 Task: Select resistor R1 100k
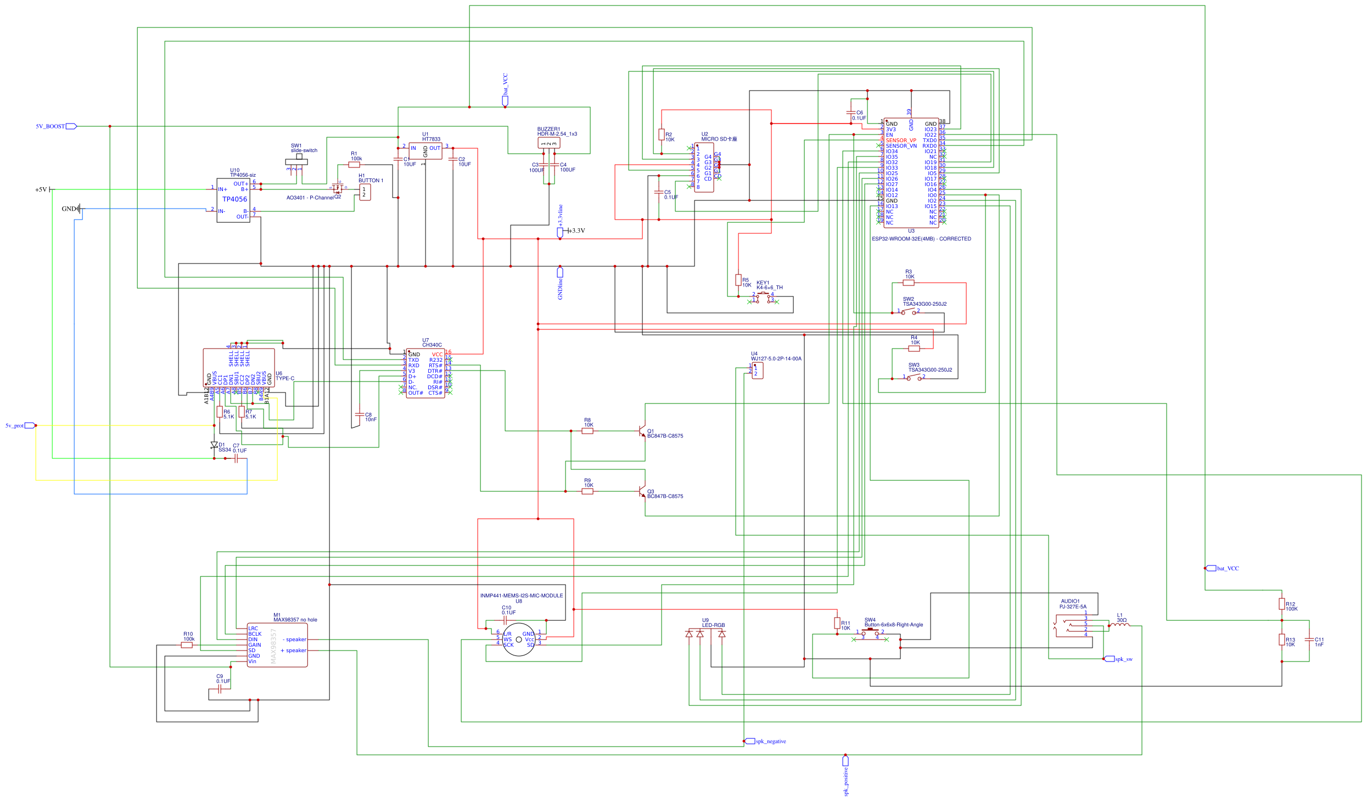tap(354, 165)
